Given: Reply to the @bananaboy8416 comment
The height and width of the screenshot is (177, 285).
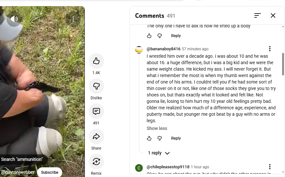Looking at the screenshot, I should tap(176, 138).
